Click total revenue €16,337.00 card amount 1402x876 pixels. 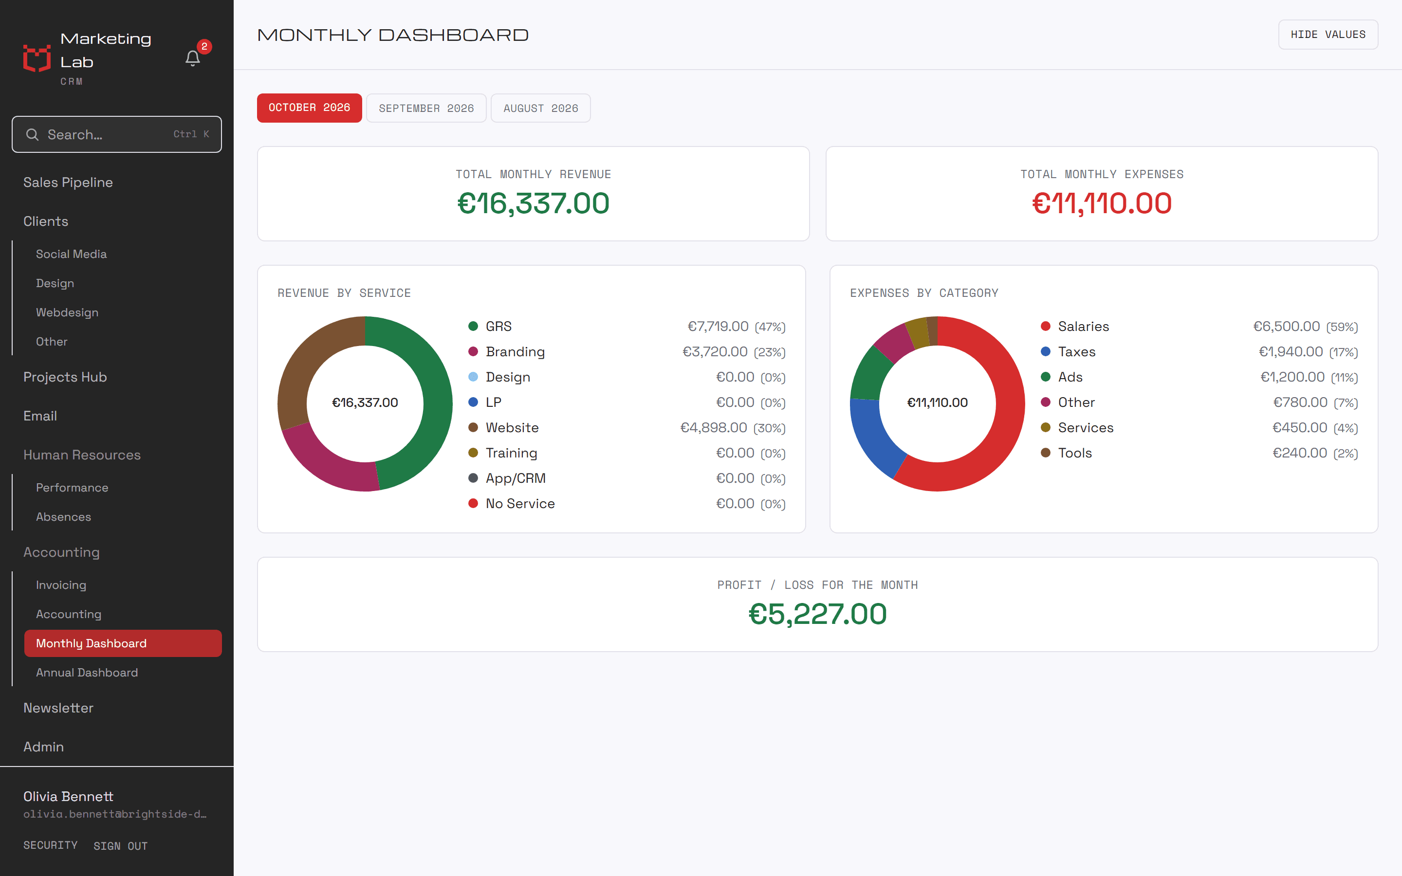pos(533,203)
